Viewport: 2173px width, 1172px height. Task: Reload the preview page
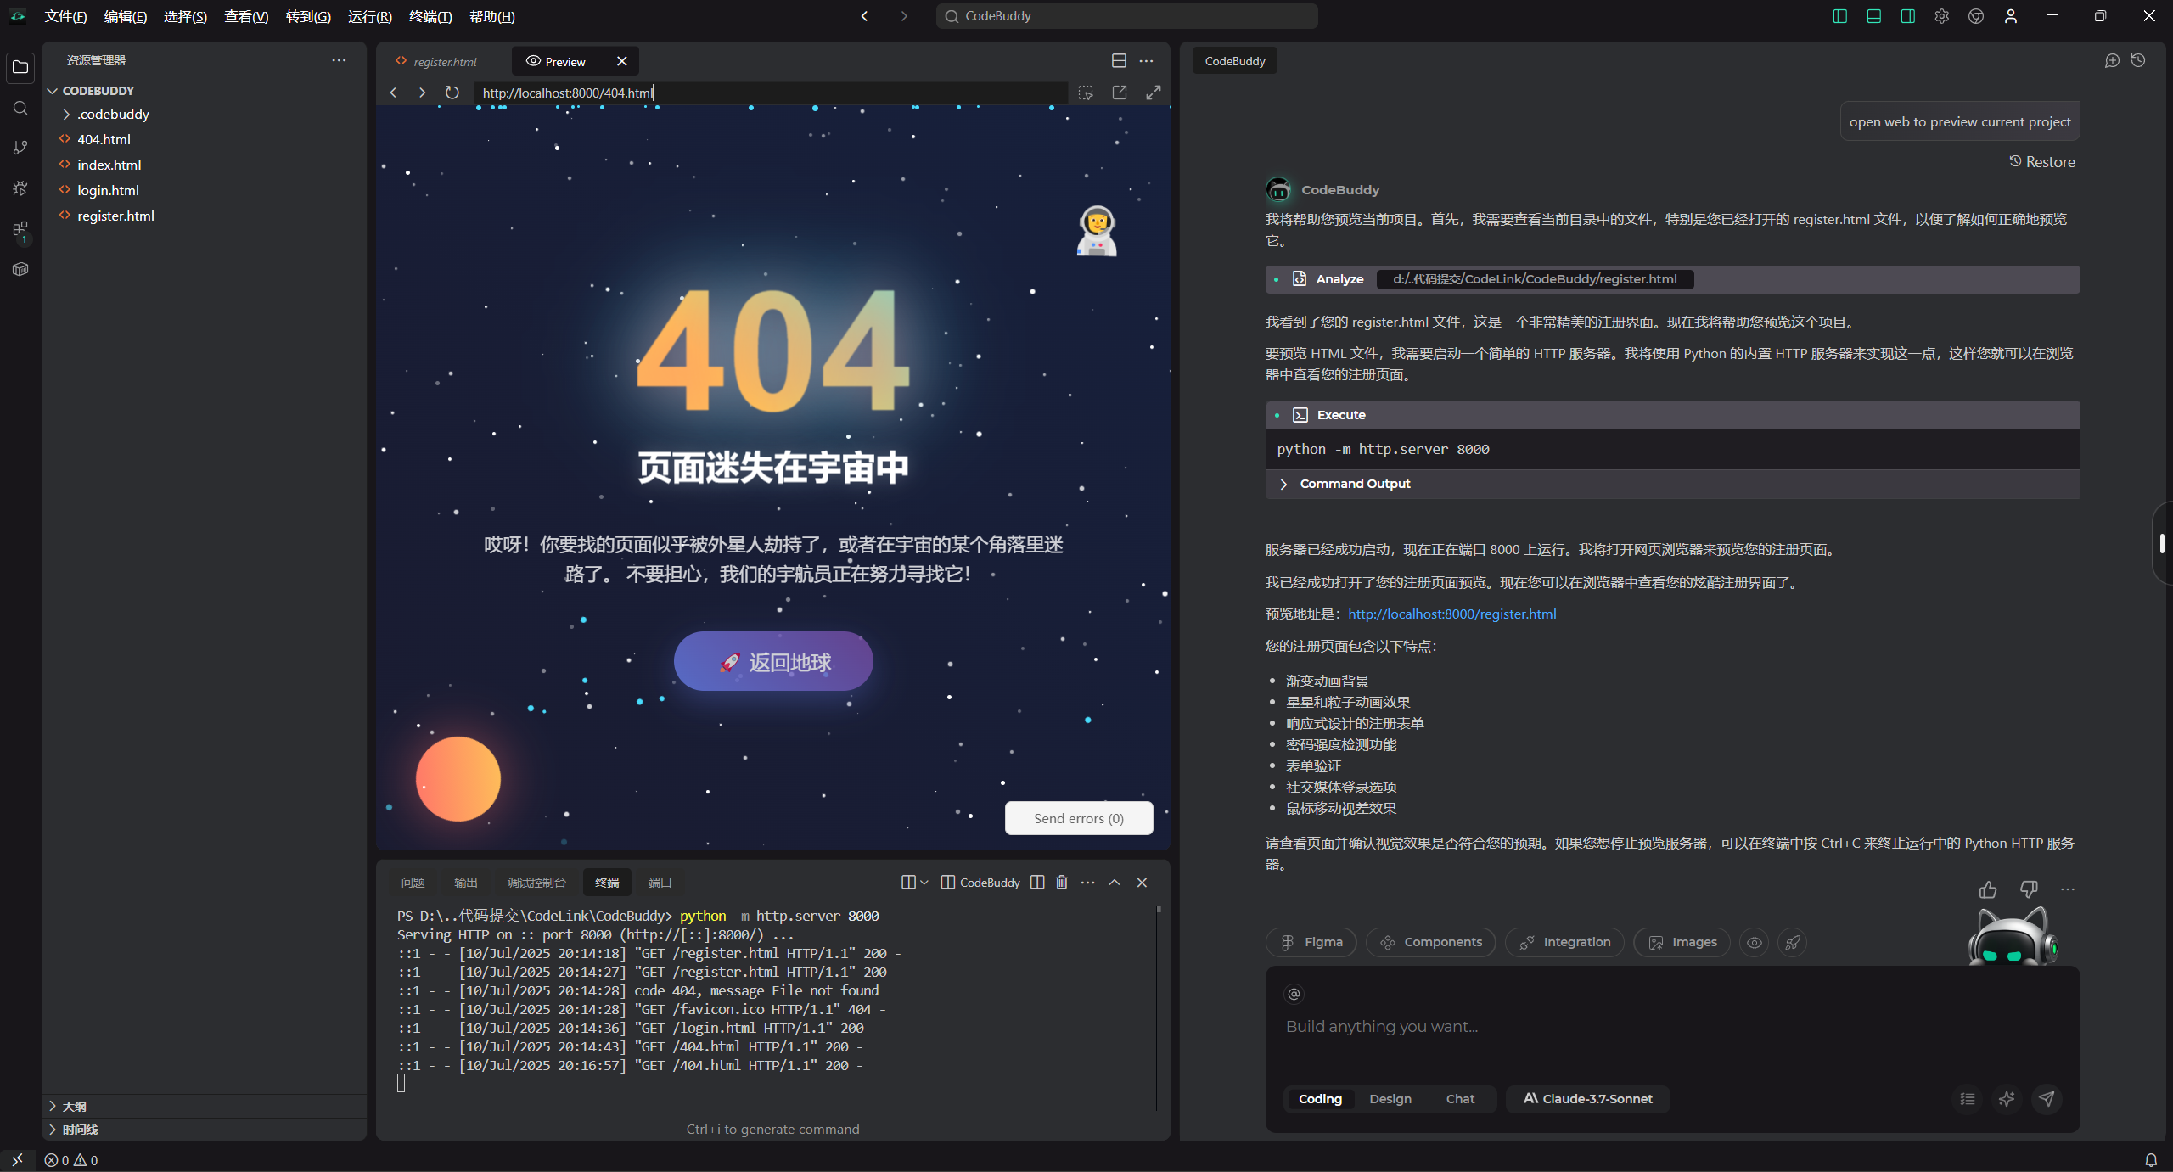coord(452,93)
